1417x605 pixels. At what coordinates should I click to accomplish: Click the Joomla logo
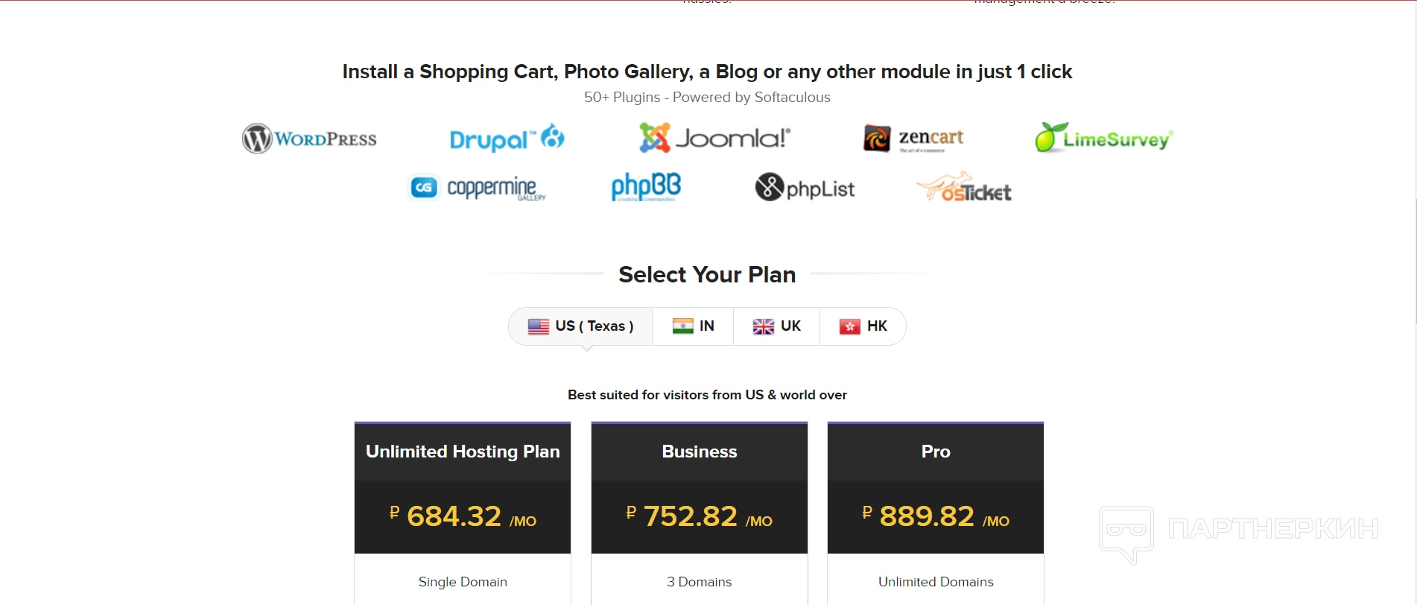(714, 138)
